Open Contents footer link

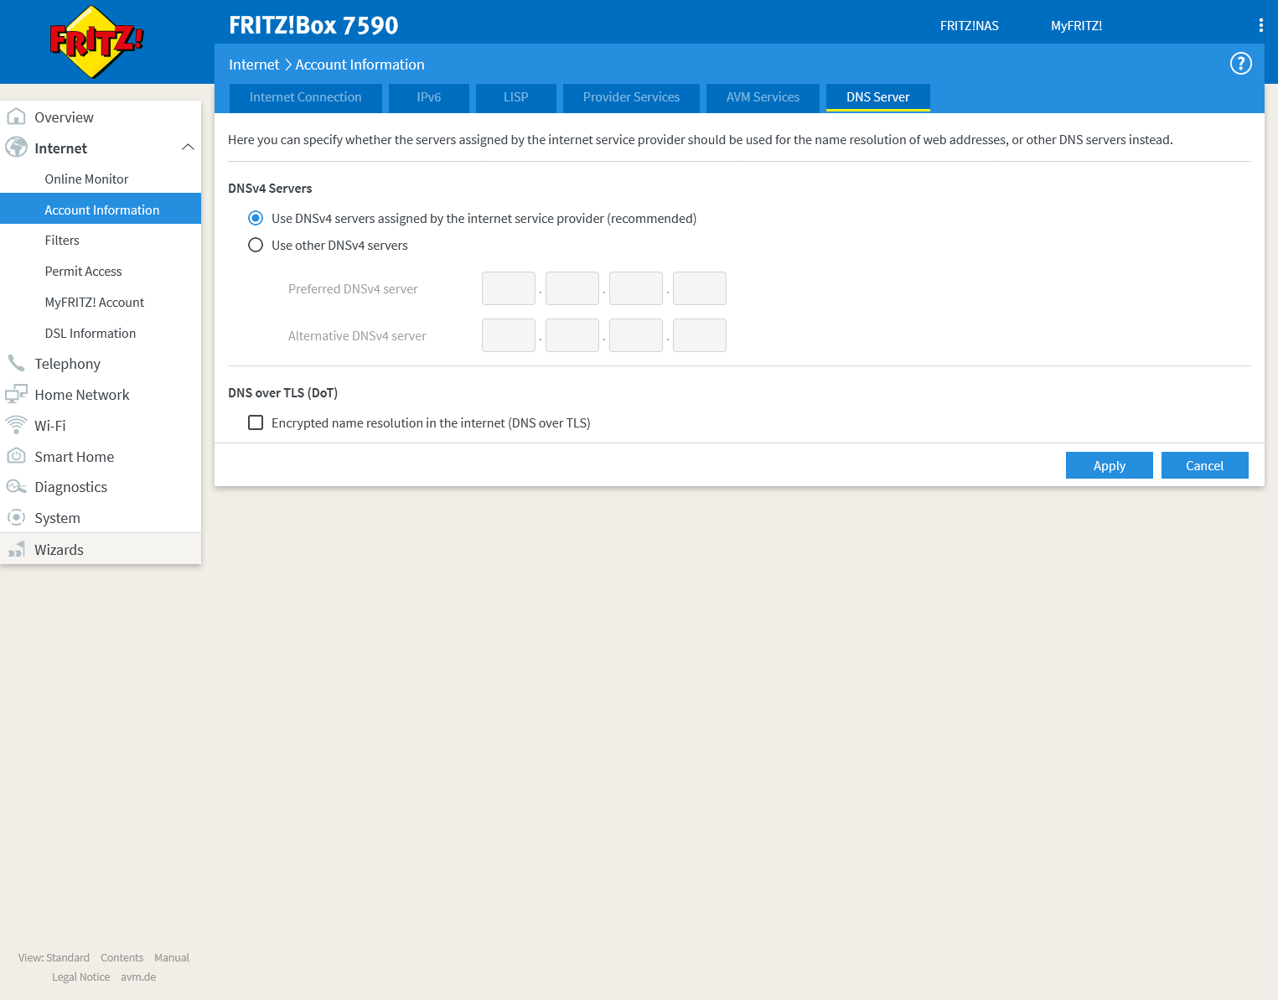[x=122, y=957]
